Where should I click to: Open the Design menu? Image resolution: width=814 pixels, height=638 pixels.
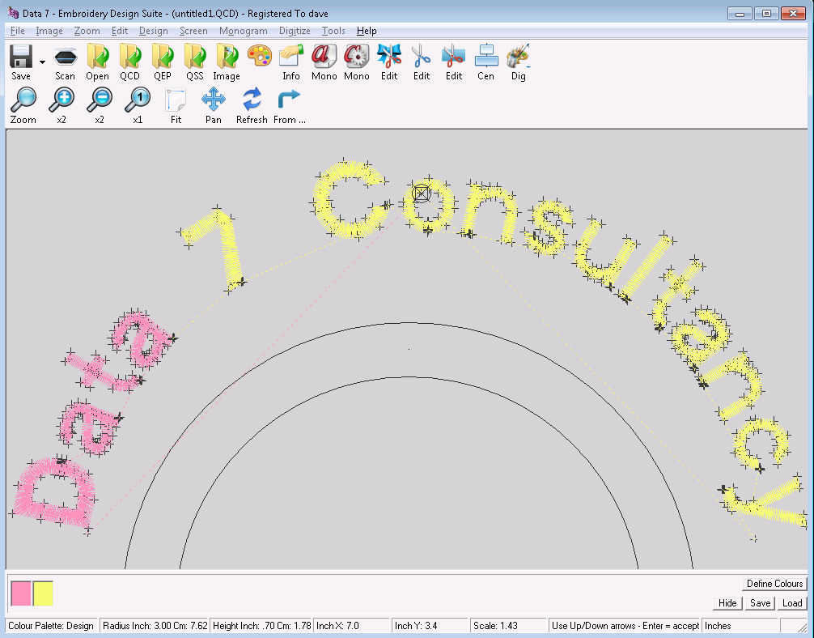click(153, 31)
